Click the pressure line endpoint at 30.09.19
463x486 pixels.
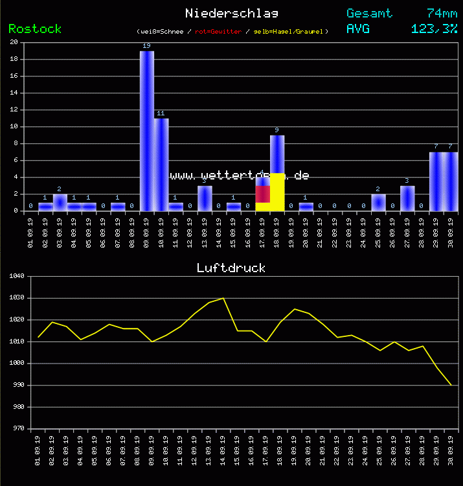[451, 385]
